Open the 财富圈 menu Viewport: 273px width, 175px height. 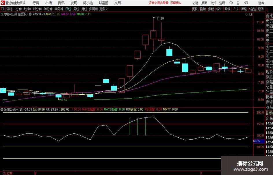(x=103, y=3)
